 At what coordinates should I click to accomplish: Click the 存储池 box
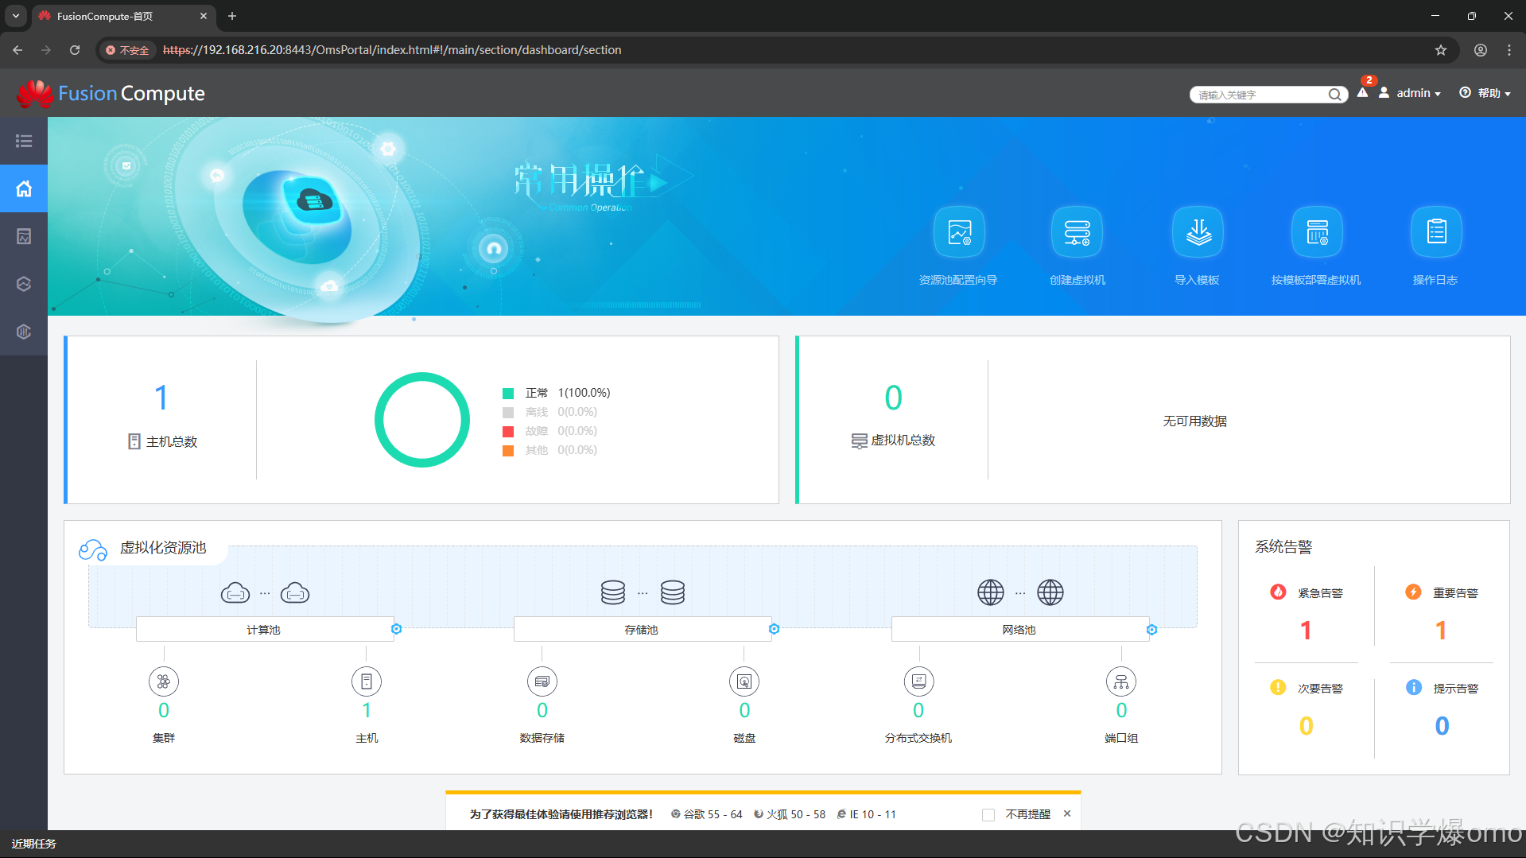(x=642, y=630)
